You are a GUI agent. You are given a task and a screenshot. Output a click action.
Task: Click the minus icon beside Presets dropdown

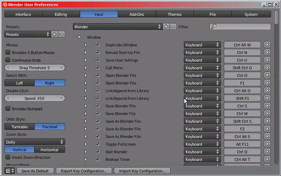61,34
